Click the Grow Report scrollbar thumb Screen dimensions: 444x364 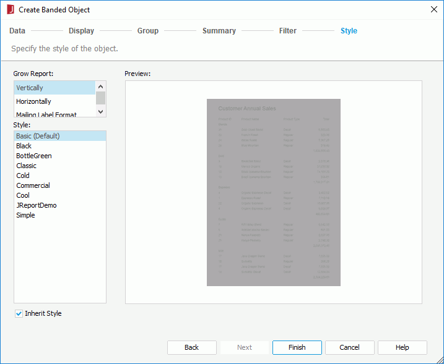point(100,98)
